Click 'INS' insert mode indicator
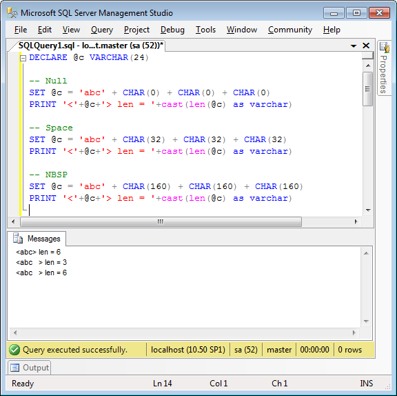This screenshot has width=397, height=396. 367,384
